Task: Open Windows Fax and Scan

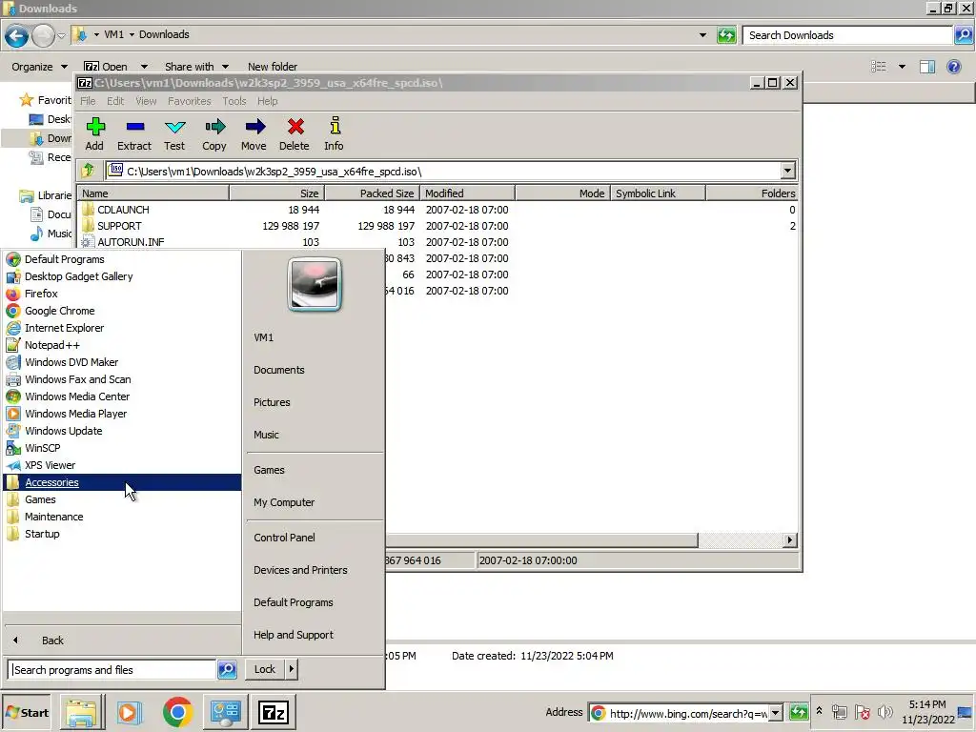Action: pos(78,379)
